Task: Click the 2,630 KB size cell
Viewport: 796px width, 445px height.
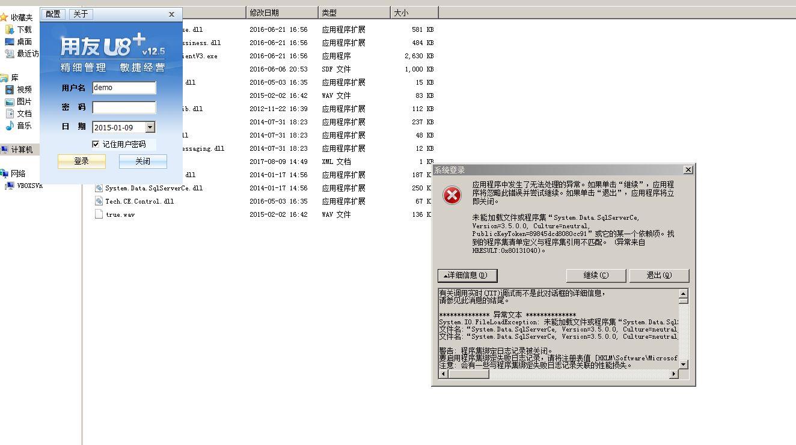Action: pos(419,56)
